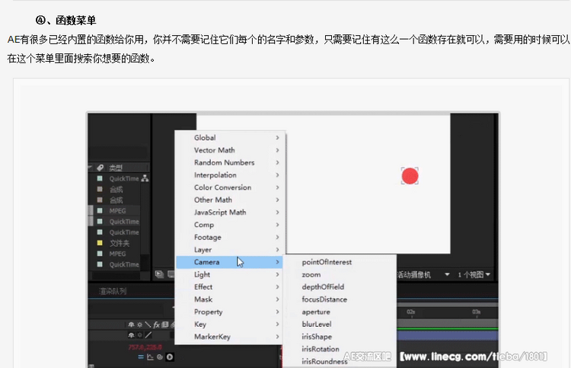Click the gray work area bar below the ruler
This screenshot has height=368, width=571.
448,323
